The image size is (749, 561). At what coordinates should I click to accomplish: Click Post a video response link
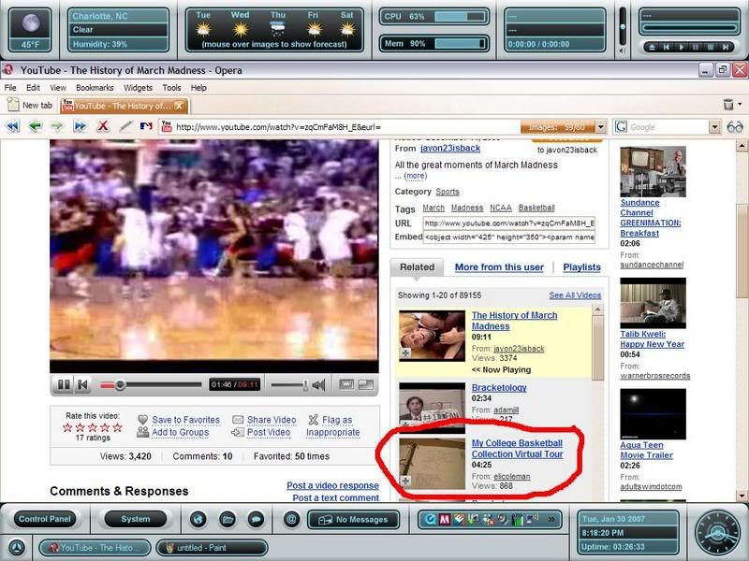(333, 485)
